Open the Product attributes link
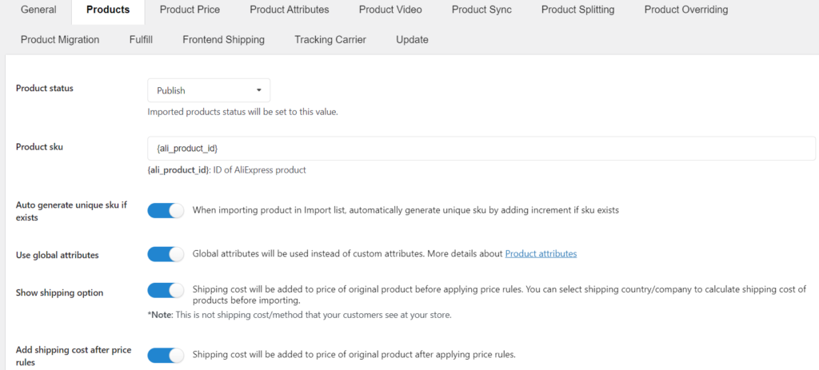The image size is (819, 370). (541, 253)
